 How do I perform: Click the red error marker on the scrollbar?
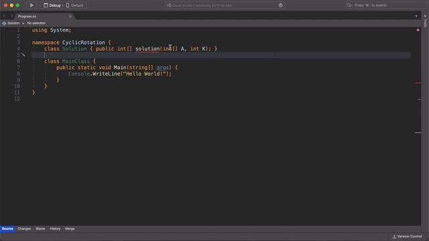[x=418, y=83]
